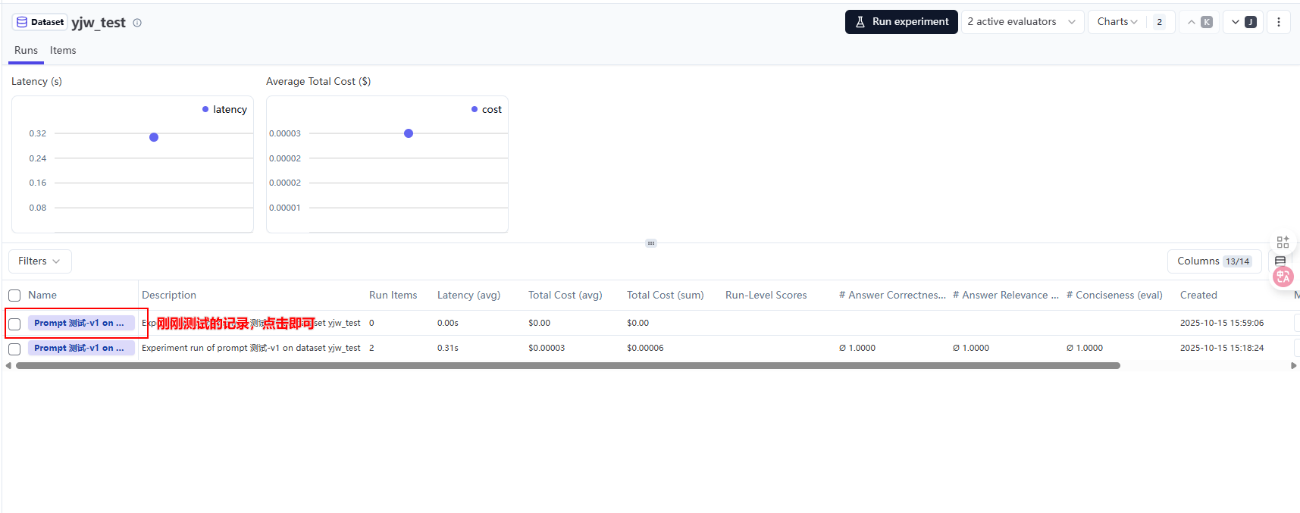The width and height of the screenshot is (1300, 513).
Task: Click the latency legend dot
Action: pos(205,109)
